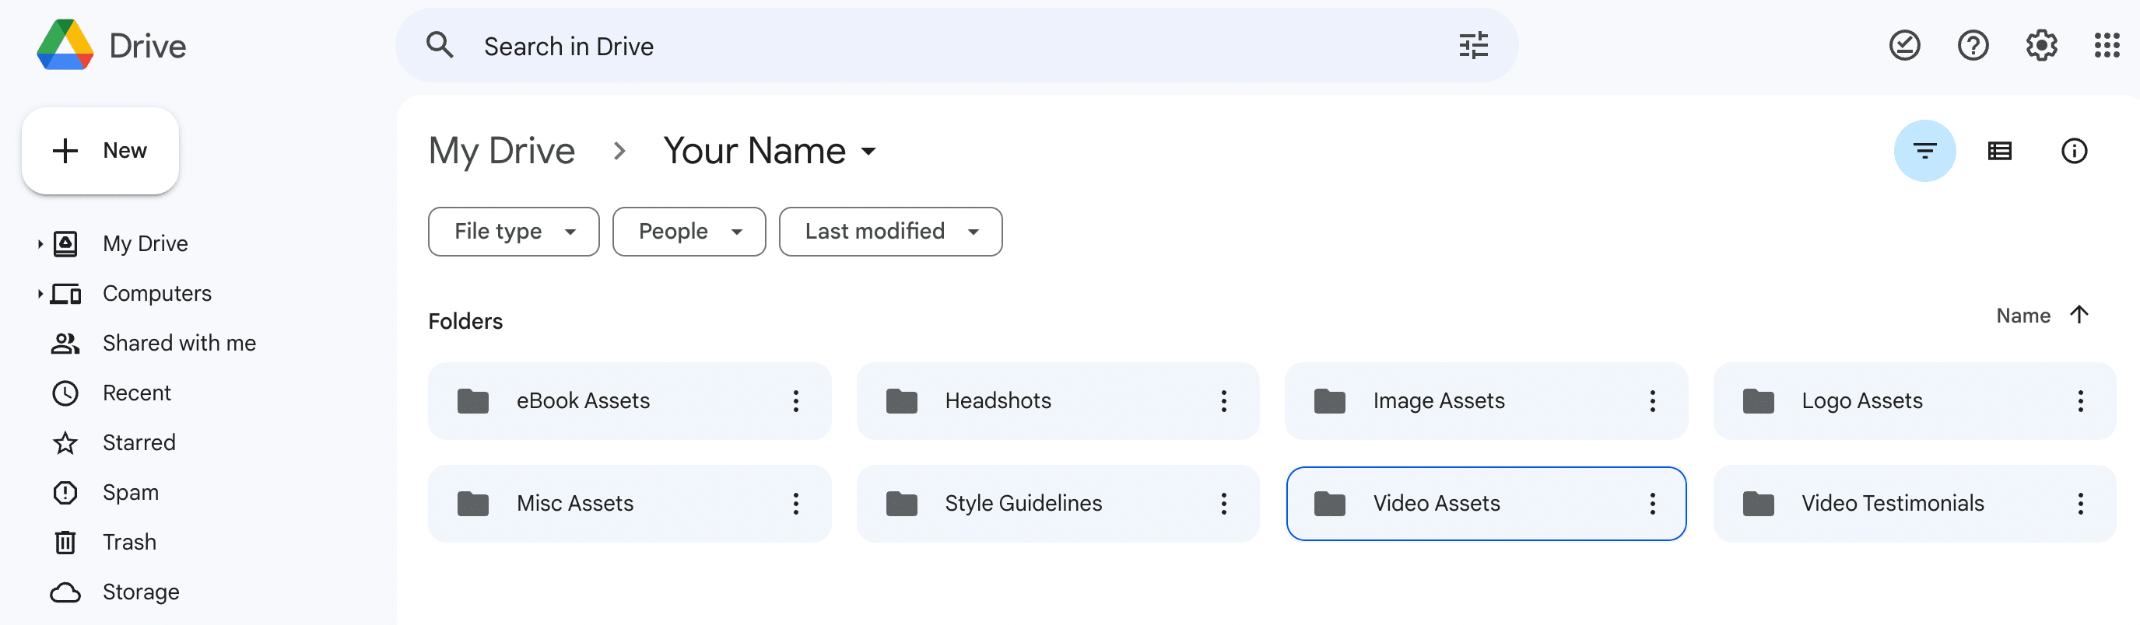Toggle the search filter chips button
This screenshot has width=2140, height=625.
(1924, 151)
